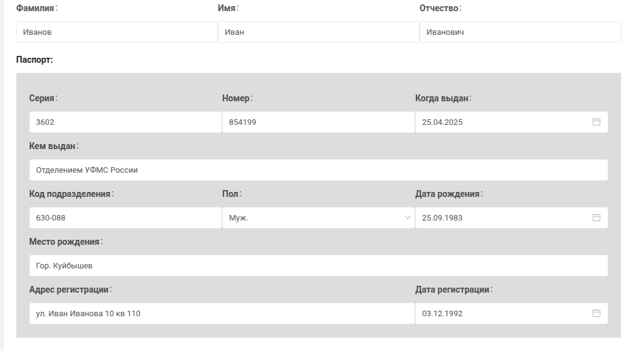Click the Имя field containing Иван
This screenshot has height=351, width=630.
(x=318, y=32)
